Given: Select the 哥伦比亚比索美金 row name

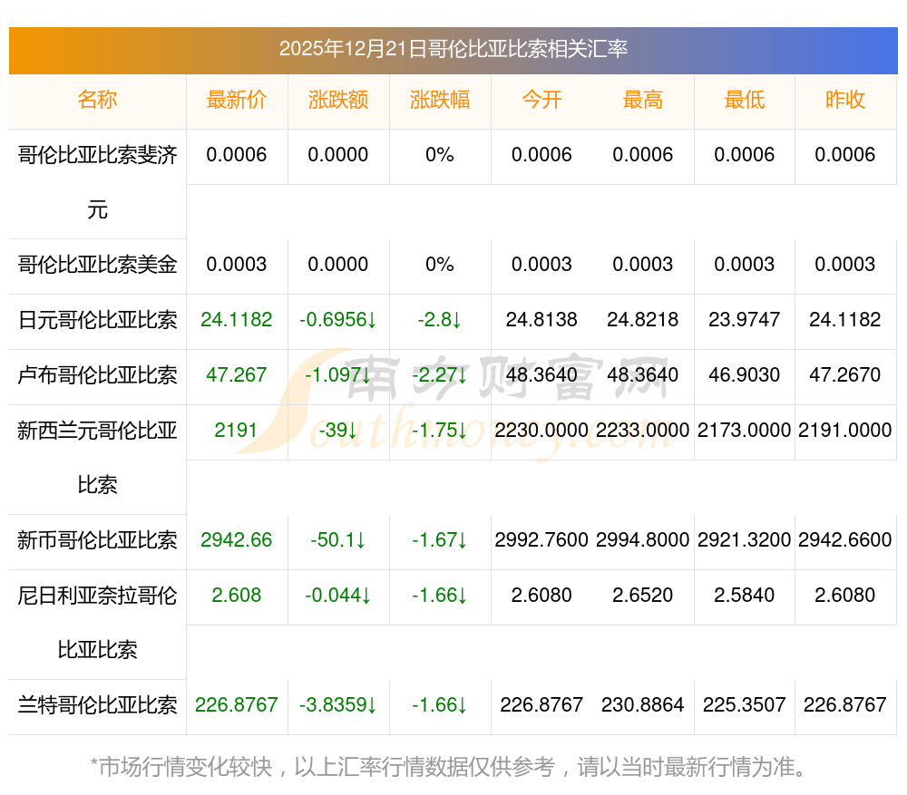Looking at the screenshot, I should tap(97, 265).
